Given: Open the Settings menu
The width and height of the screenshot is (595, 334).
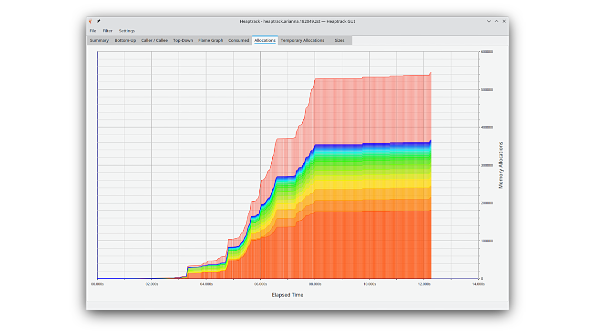Looking at the screenshot, I should tap(127, 31).
